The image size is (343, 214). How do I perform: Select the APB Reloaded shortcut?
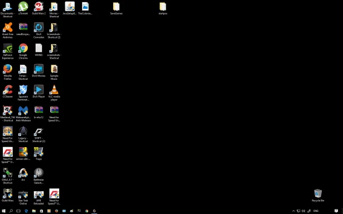[38, 196]
